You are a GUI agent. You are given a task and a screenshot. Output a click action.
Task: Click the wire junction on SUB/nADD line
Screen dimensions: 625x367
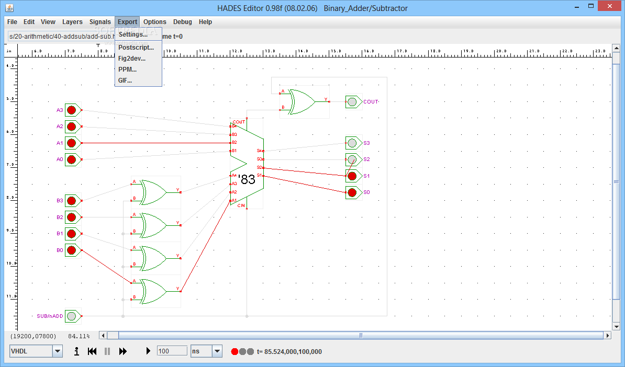click(123, 316)
